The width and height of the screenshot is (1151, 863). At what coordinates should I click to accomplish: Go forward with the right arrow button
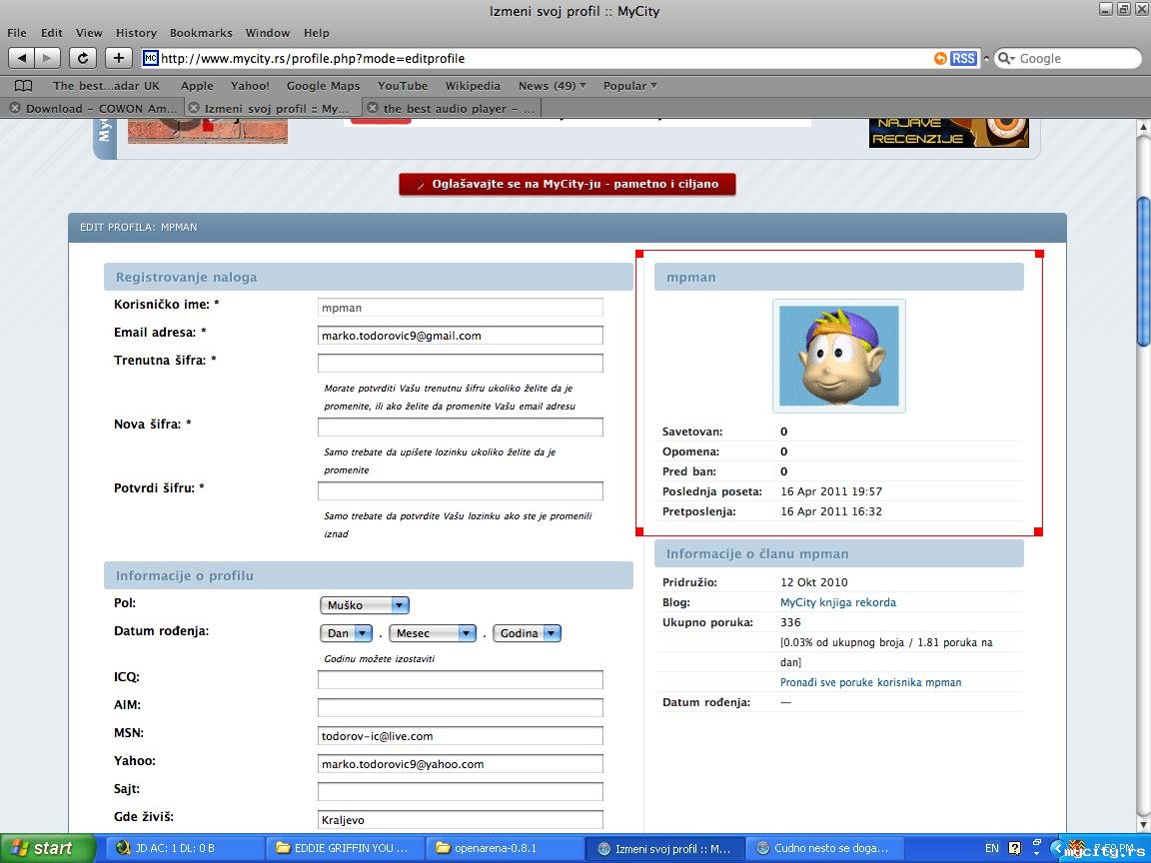[x=48, y=58]
